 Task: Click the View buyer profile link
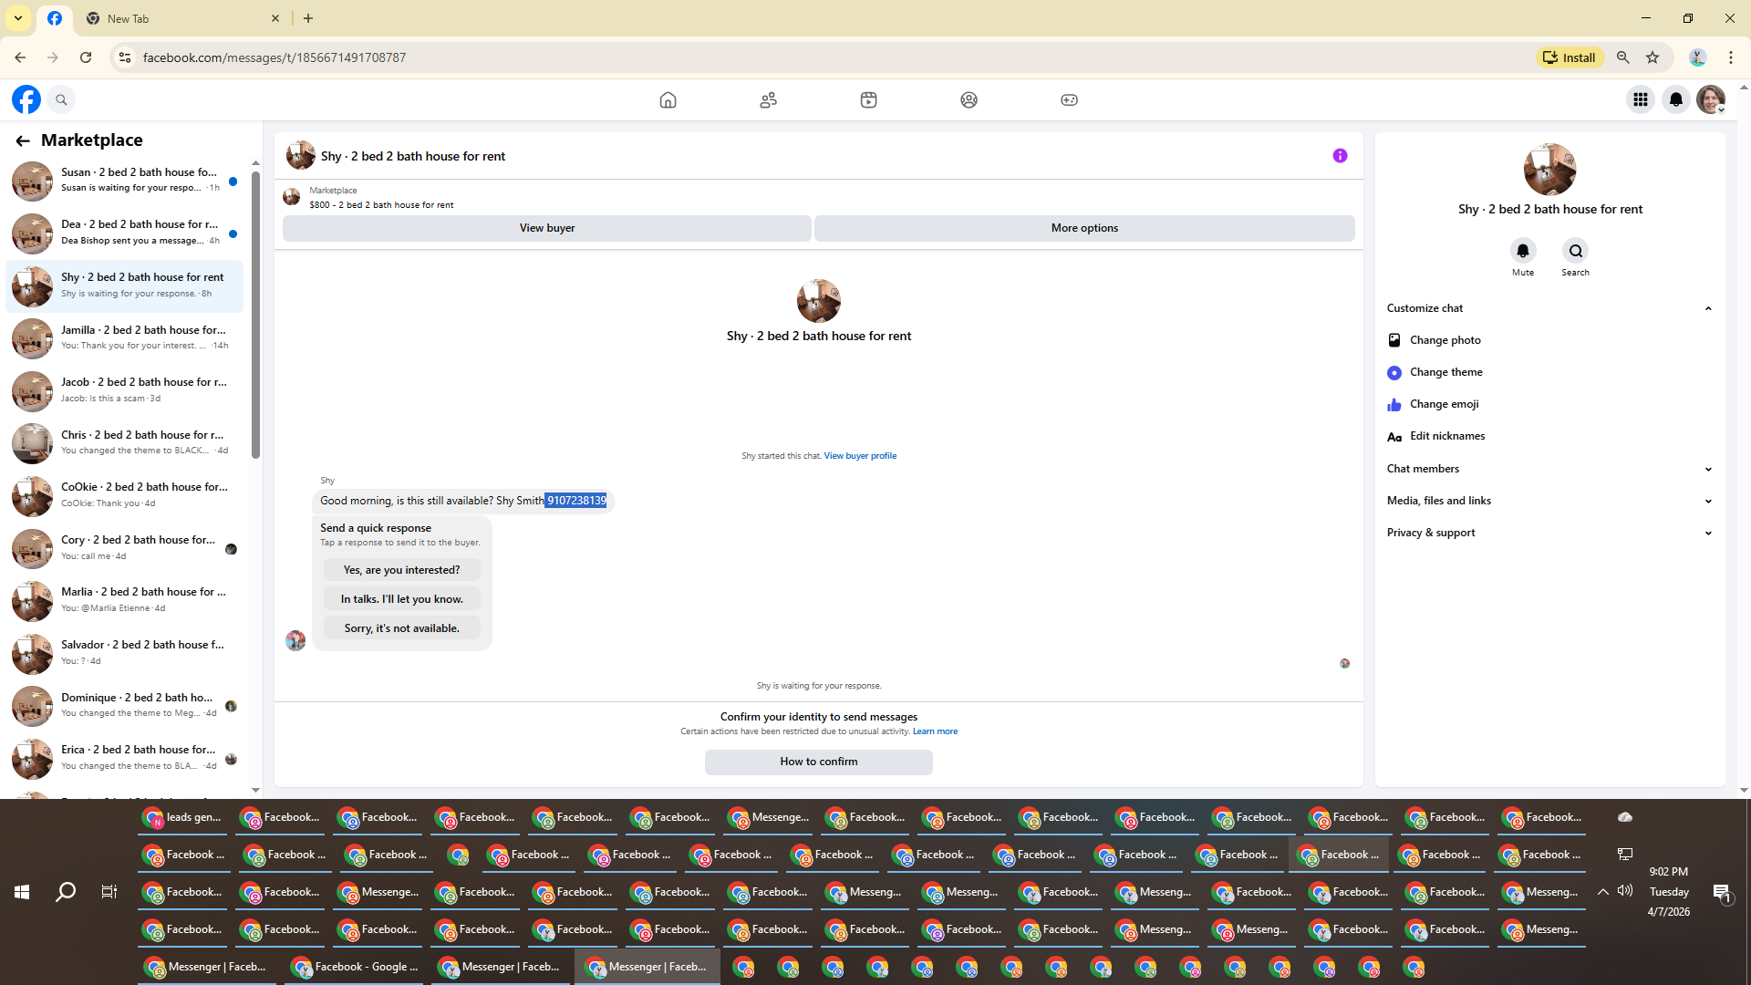tap(859, 456)
